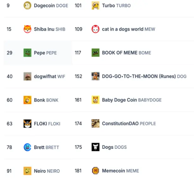Click the Dogs logo icon
This screenshot has height=182, width=194.
pos(96,147)
